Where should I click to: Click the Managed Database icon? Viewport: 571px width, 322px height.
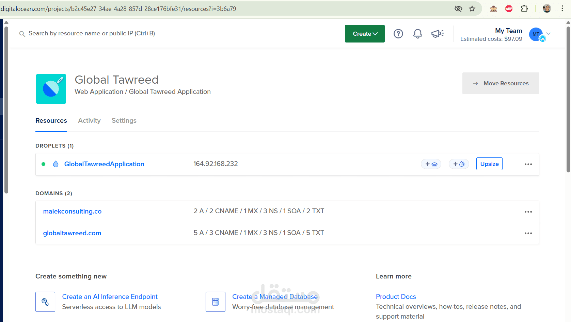[216, 302]
